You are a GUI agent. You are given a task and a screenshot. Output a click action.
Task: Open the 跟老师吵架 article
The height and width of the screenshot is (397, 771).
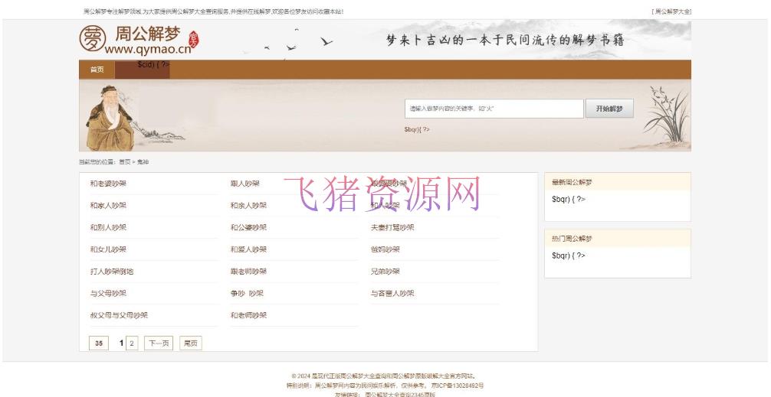(249, 272)
